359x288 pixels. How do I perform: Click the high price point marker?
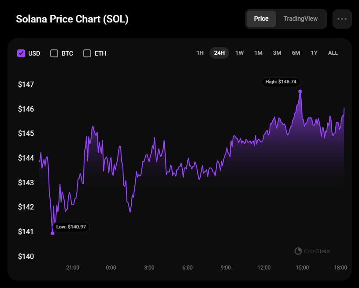click(300, 91)
